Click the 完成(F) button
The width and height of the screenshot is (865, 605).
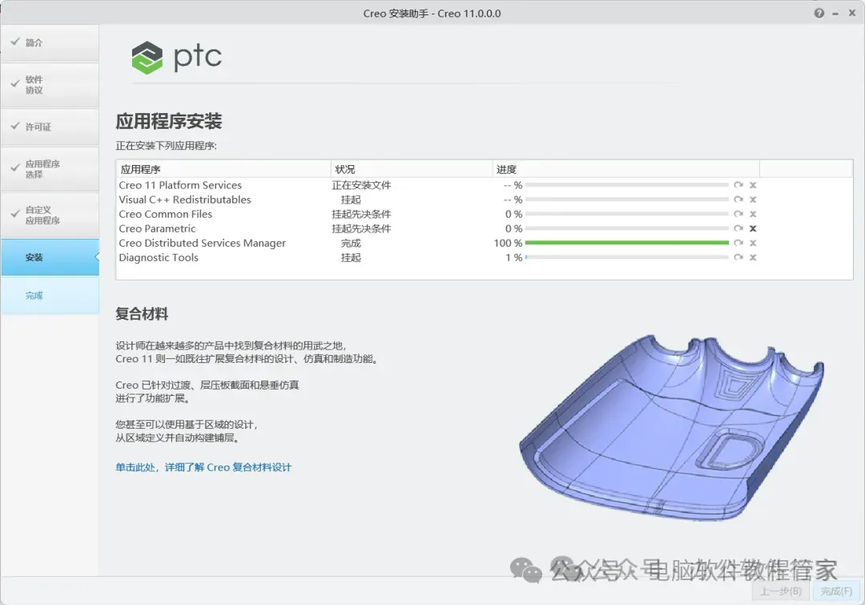[836, 591]
